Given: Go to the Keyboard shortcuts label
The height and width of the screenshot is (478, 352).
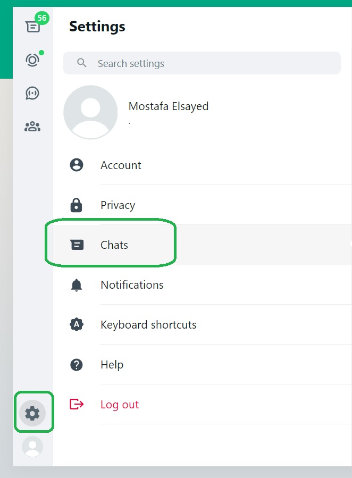Looking at the screenshot, I should pos(148,325).
